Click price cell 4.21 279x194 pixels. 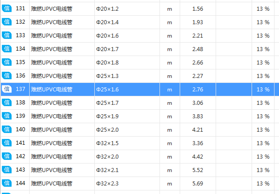(x=198, y=130)
